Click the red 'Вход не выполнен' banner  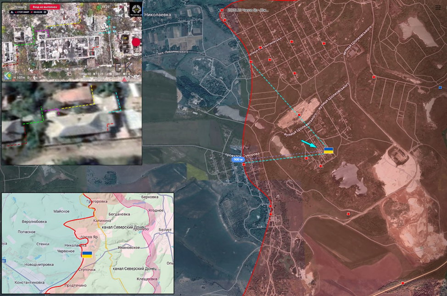45,8
